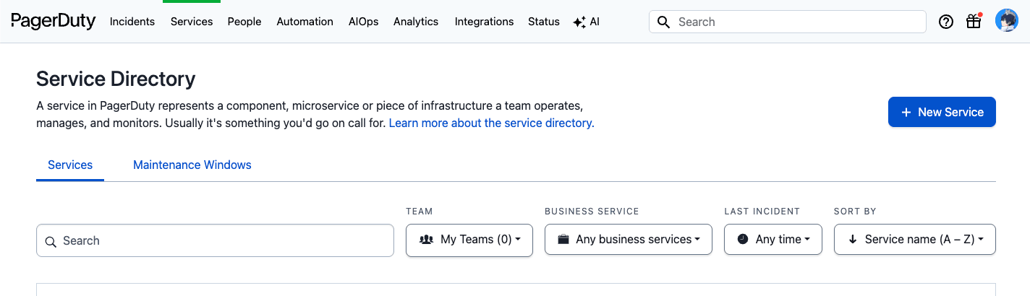Expand the My Teams (0) dropdown

469,240
